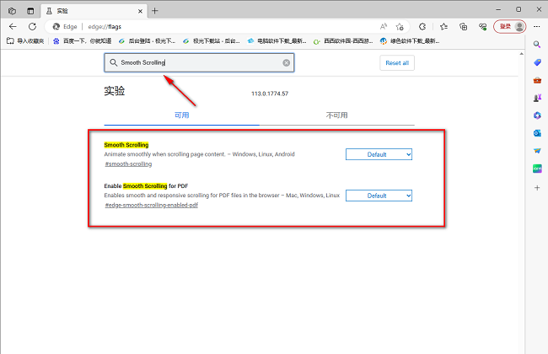Open the 电脑软件下载 bookmark

click(x=277, y=41)
